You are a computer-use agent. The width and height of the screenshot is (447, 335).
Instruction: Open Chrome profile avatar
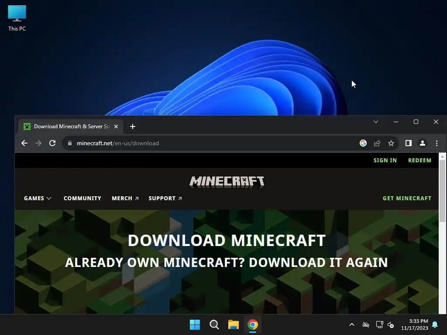click(x=423, y=143)
